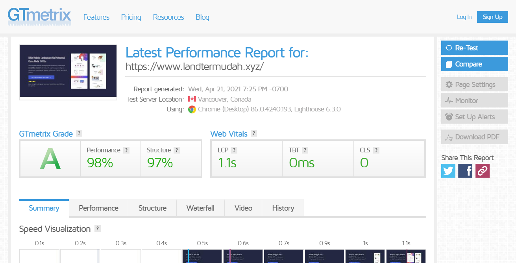The width and height of the screenshot is (516, 263).
Task: Switch to the Summary tab
Action: point(44,208)
